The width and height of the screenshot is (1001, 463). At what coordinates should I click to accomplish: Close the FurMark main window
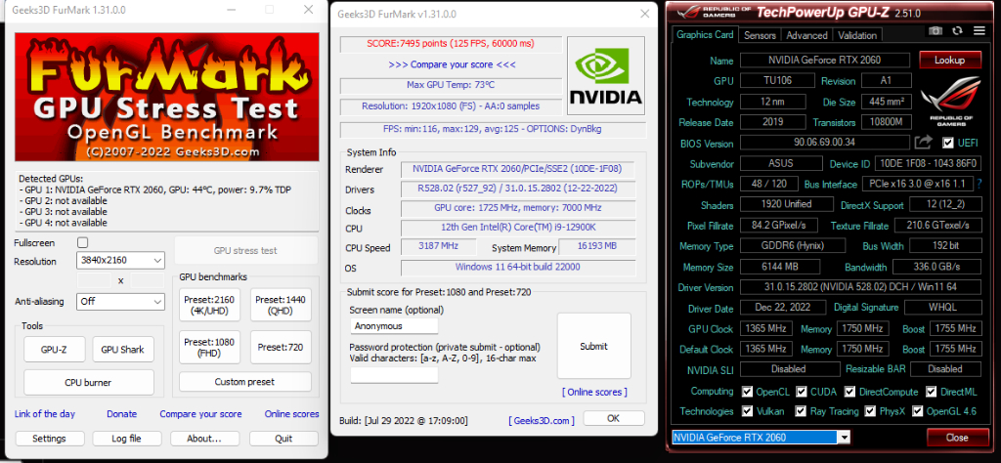(308, 10)
